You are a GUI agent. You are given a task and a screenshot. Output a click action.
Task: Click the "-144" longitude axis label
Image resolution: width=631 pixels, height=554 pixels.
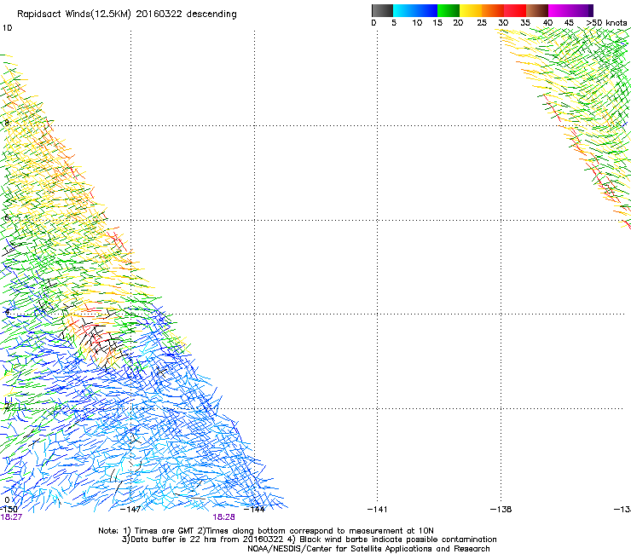(254, 510)
